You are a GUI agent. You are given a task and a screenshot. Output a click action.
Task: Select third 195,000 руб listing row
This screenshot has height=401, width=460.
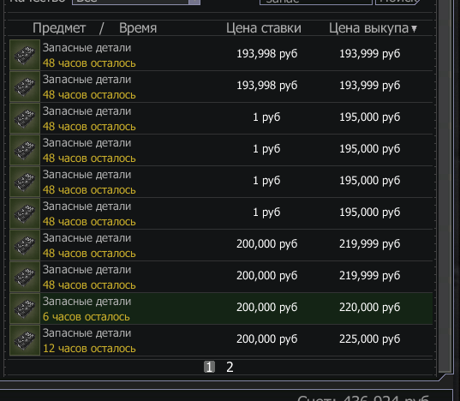221,182
